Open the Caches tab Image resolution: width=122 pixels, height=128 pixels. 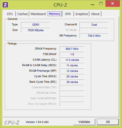pyautogui.click(x=23, y=14)
